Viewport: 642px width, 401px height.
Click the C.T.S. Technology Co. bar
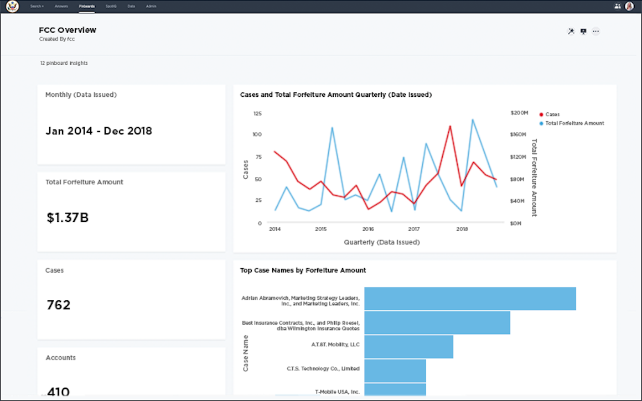click(x=395, y=371)
